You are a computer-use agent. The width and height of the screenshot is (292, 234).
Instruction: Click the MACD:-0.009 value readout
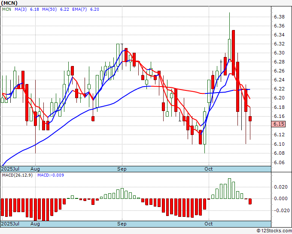pyautogui.click(x=51, y=175)
